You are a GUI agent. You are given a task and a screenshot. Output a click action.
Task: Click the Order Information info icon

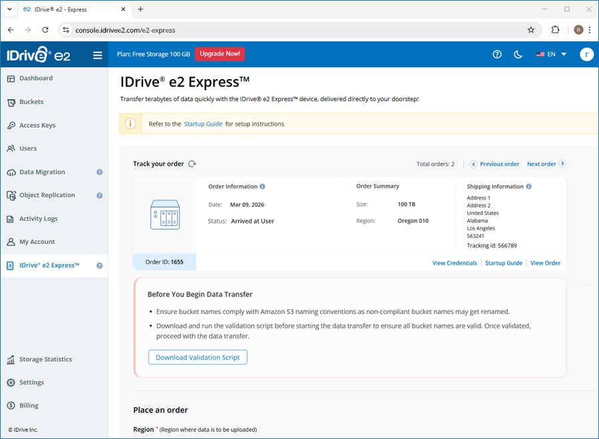point(262,187)
